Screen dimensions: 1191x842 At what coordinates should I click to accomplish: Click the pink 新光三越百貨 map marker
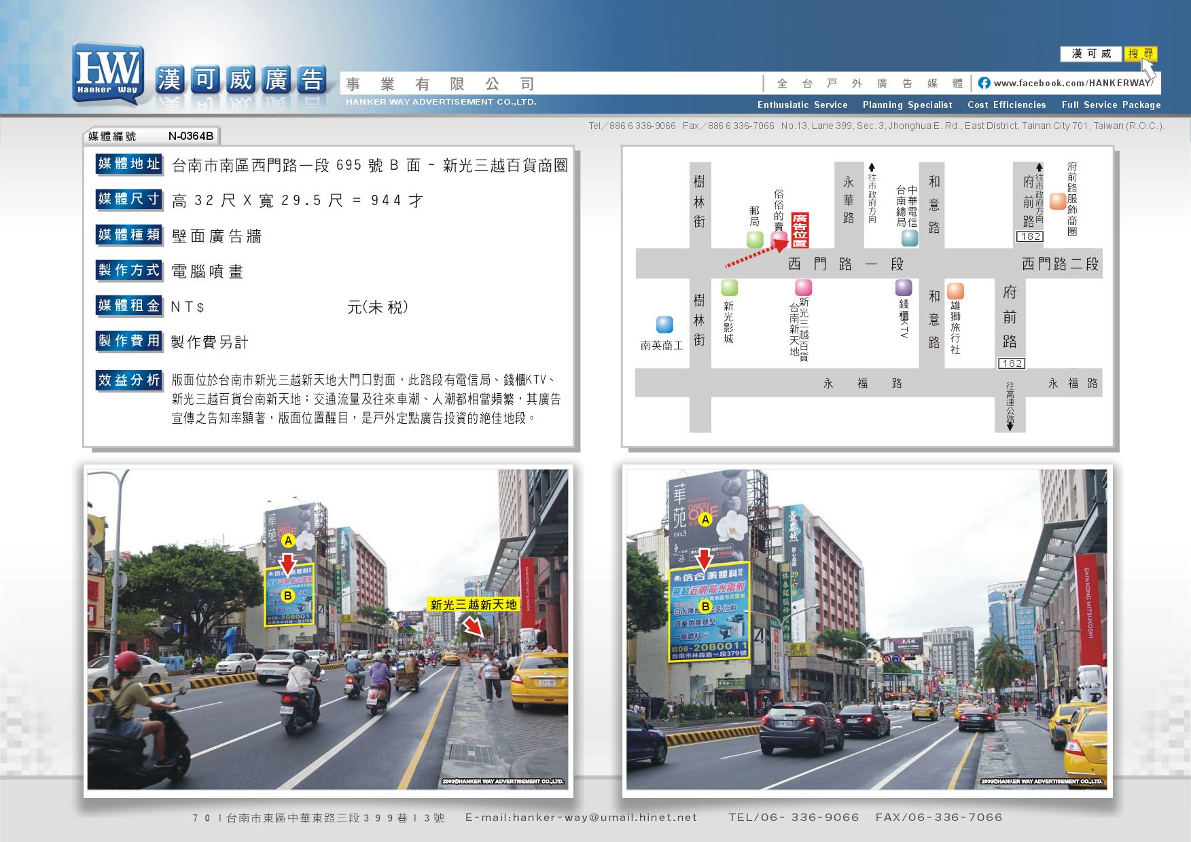tap(804, 287)
